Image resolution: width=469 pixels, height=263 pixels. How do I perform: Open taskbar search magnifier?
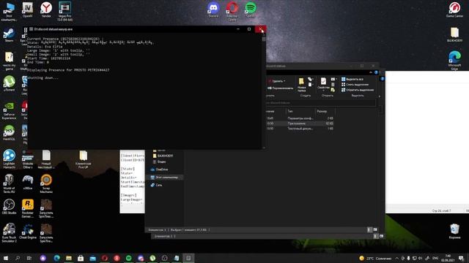[x=18, y=258]
